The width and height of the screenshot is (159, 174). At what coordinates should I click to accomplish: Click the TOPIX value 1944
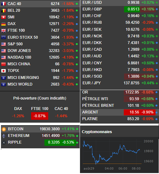(x=55, y=71)
